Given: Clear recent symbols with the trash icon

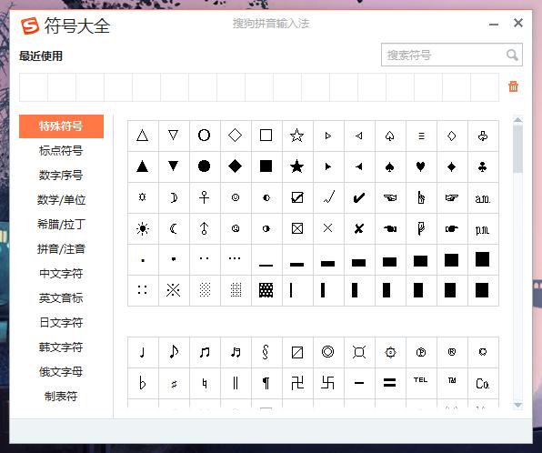Looking at the screenshot, I should coord(513,86).
